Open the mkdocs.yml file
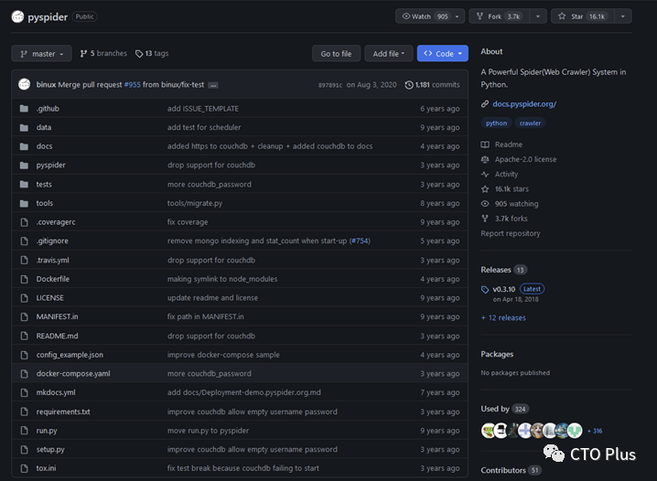Image resolution: width=657 pixels, height=481 pixels. tap(56, 392)
